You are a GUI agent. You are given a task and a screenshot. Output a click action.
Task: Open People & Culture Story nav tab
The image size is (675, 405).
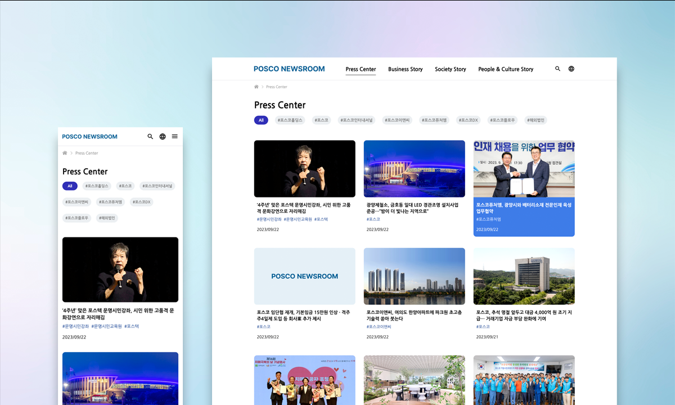(x=506, y=69)
